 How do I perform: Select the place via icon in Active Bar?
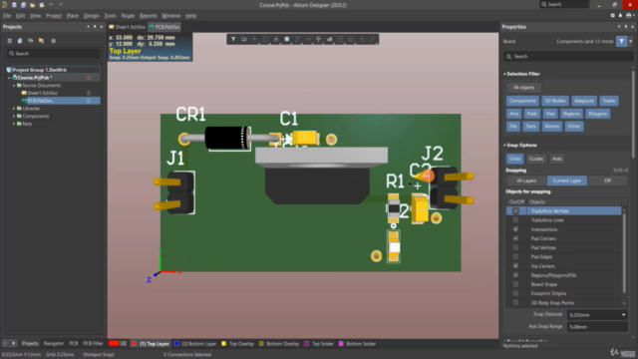click(319, 39)
